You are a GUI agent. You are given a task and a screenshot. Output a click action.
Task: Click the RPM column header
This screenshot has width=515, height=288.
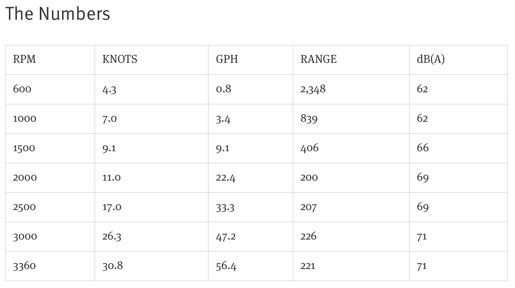(x=50, y=60)
